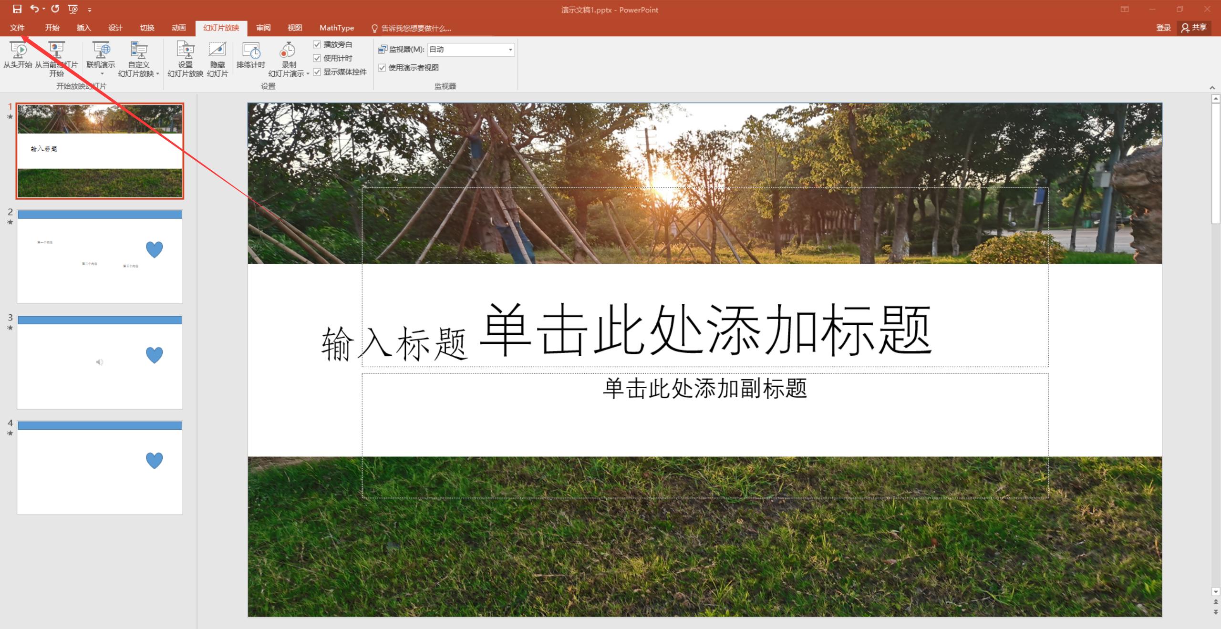
Task: Toggle Use Timings (使用计时) checkbox
Action: pos(317,58)
